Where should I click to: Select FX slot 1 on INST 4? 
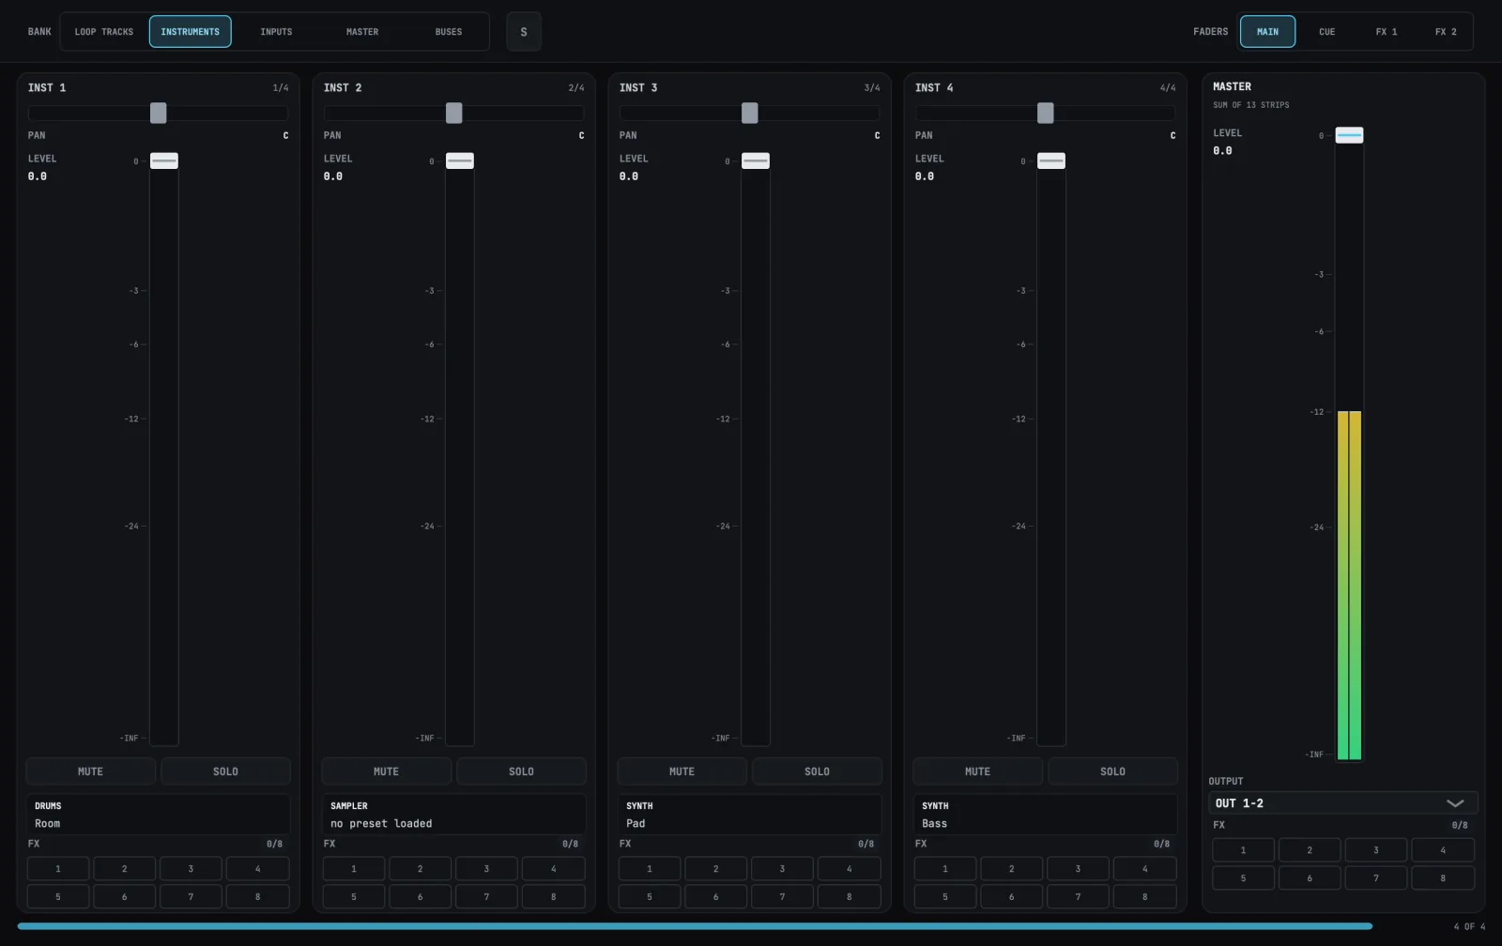[945, 869]
